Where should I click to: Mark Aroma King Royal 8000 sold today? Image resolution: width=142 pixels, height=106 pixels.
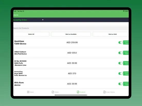click(126, 73)
